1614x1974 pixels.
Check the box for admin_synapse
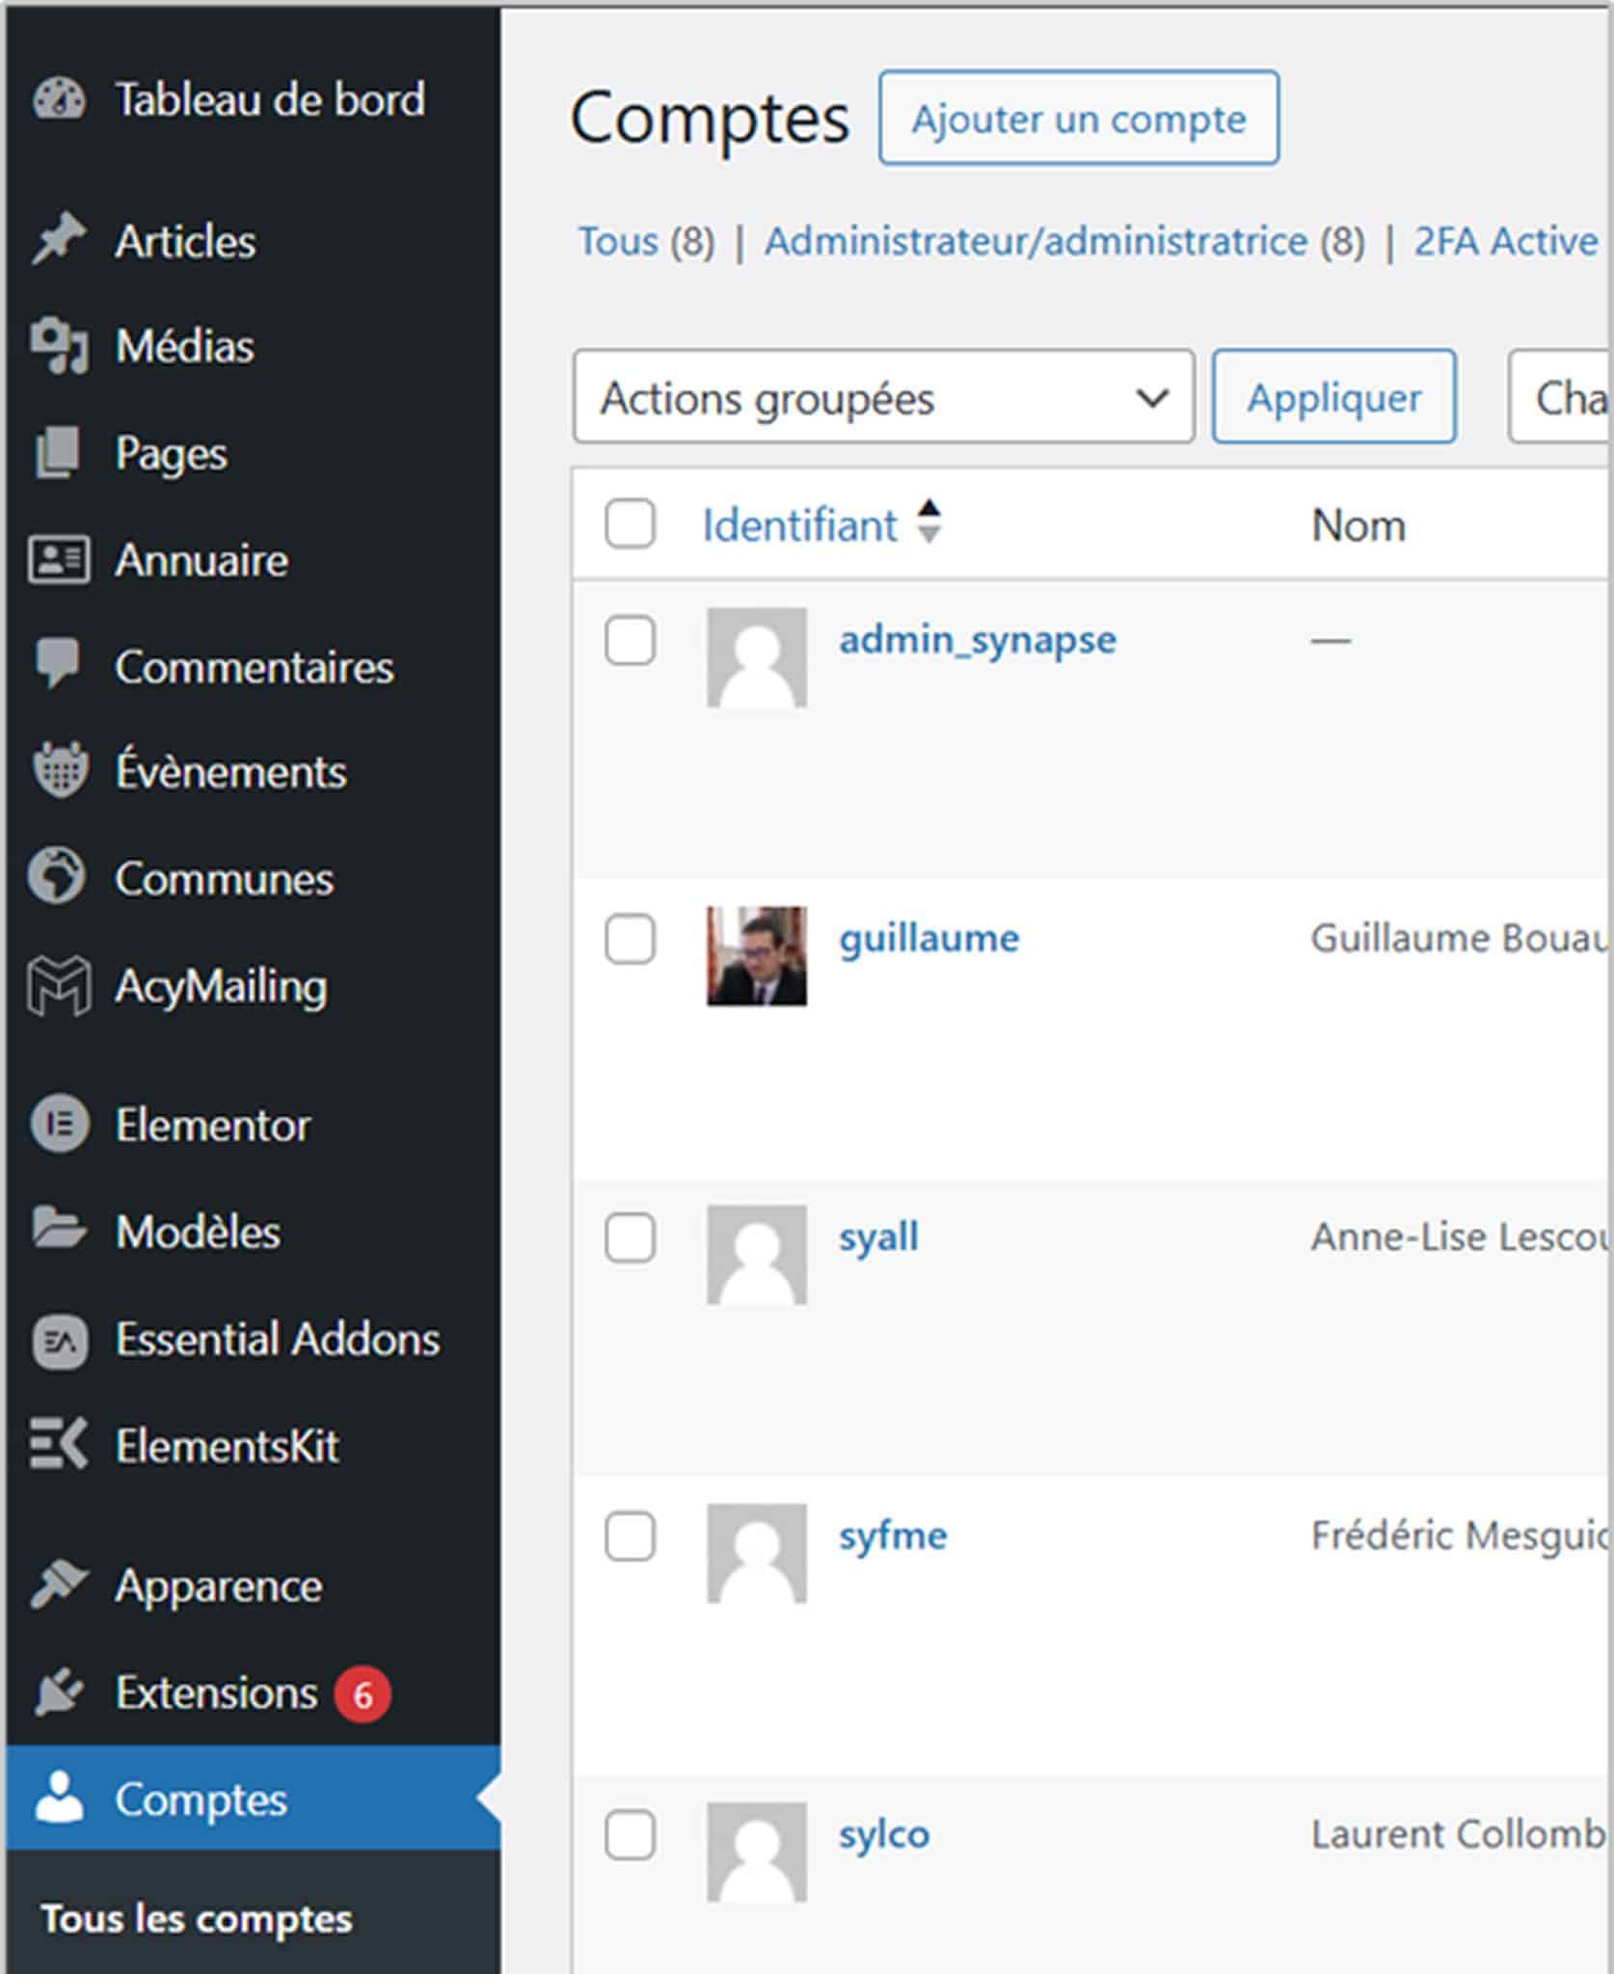click(630, 640)
